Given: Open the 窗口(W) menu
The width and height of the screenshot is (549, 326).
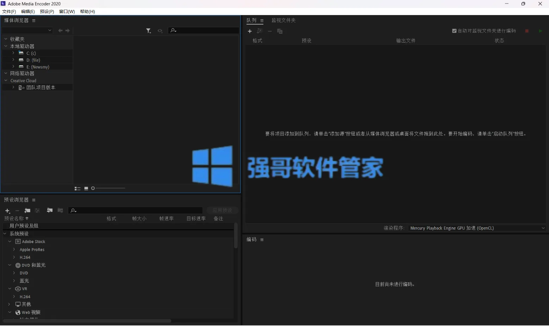Looking at the screenshot, I should (67, 12).
